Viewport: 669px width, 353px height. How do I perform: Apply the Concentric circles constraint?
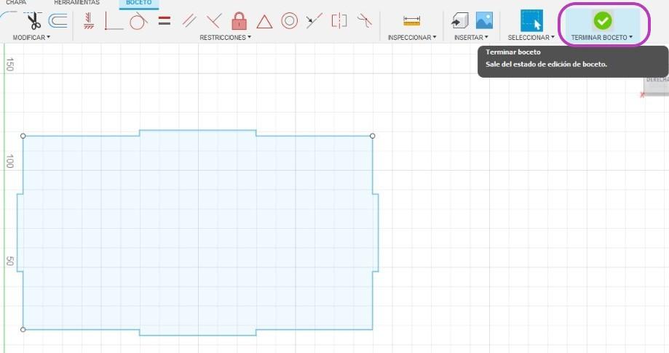pyautogui.click(x=289, y=21)
